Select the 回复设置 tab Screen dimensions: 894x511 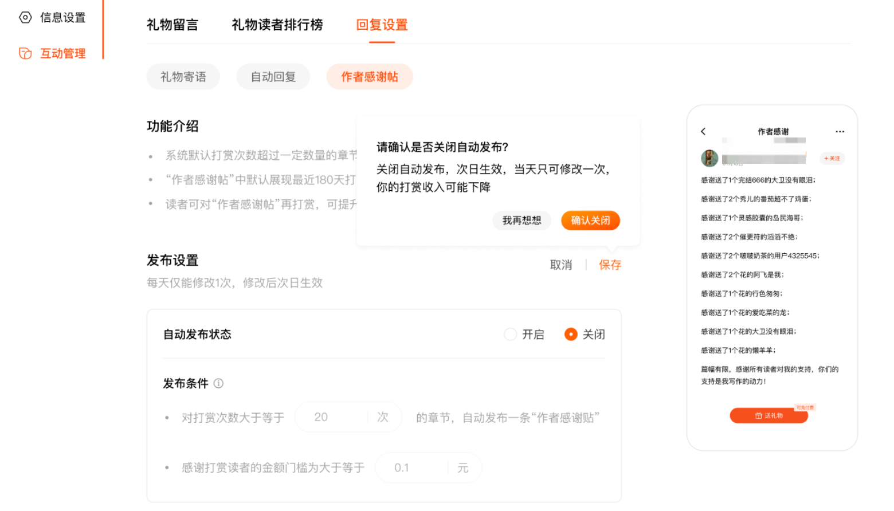click(x=382, y=25)
